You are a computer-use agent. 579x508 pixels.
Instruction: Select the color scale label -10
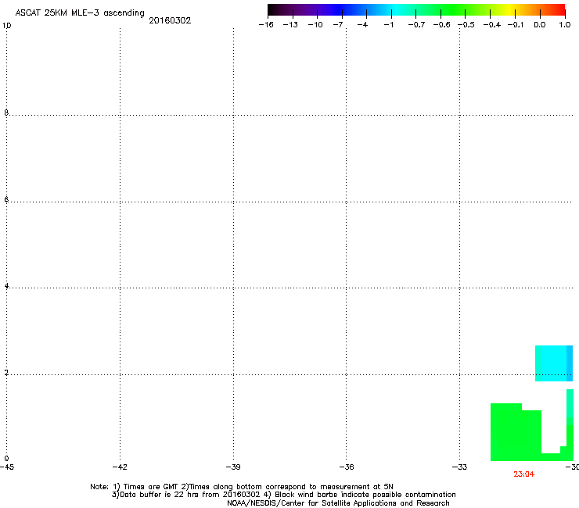pos(315,25)
